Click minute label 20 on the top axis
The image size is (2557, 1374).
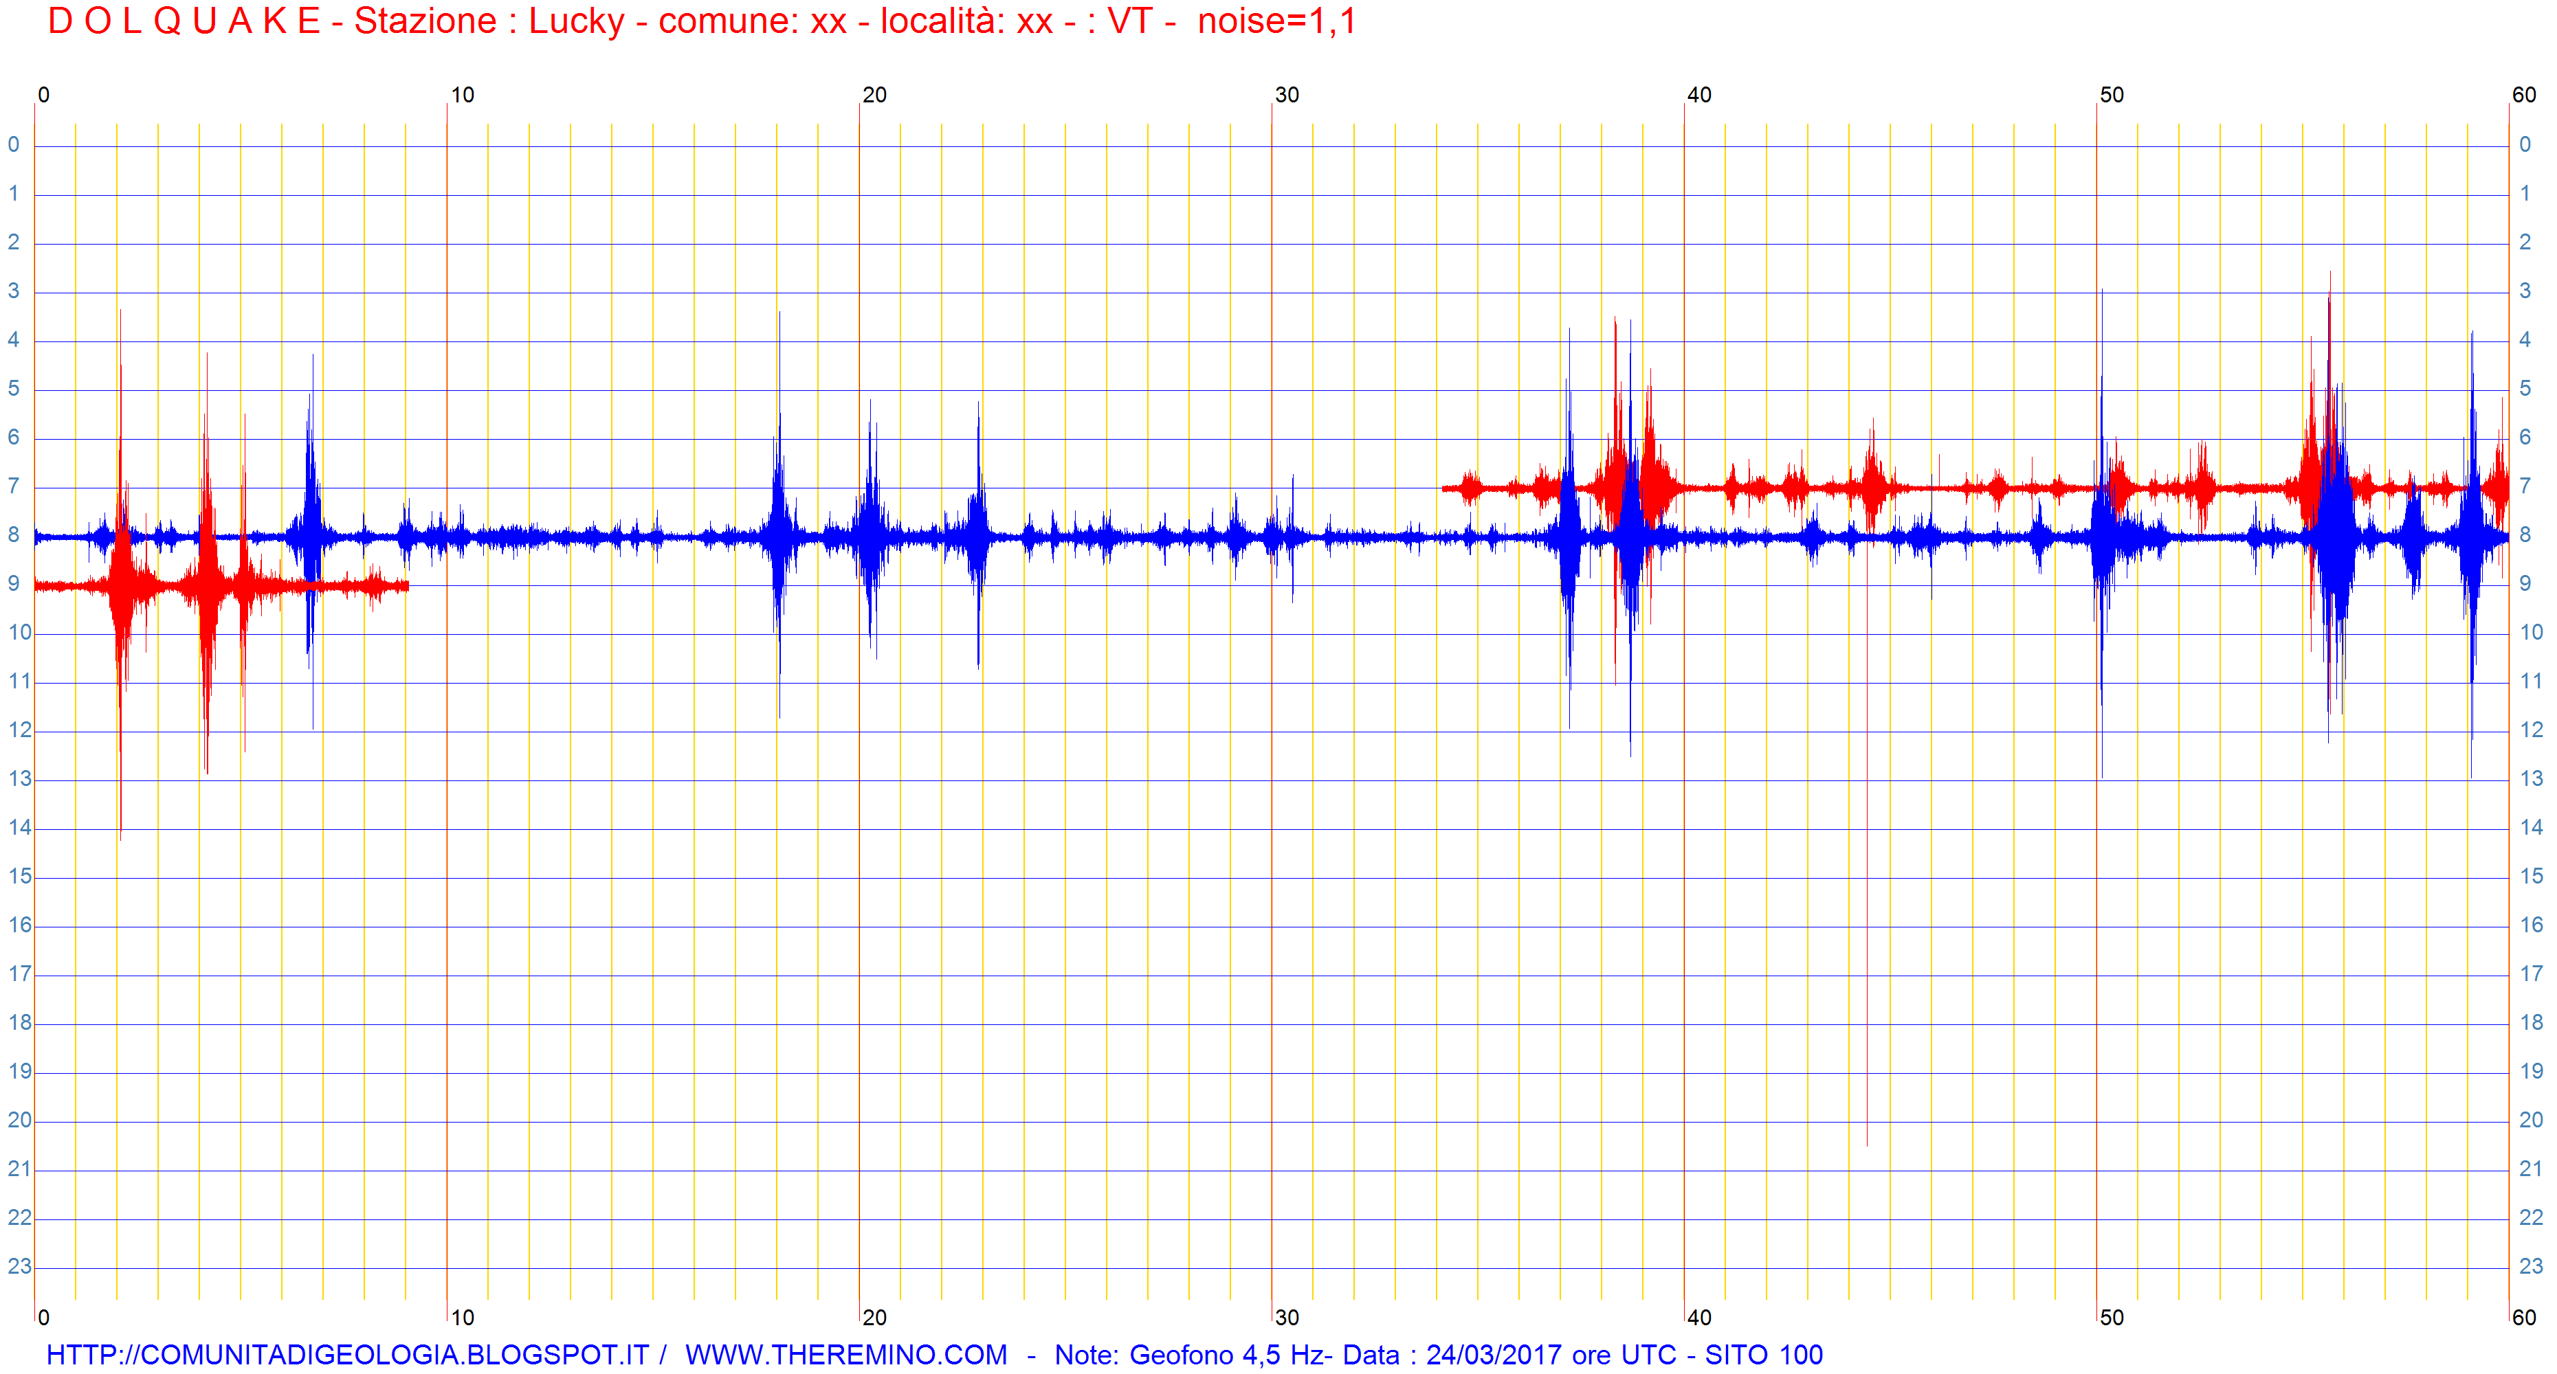click(x=874, y=95)
